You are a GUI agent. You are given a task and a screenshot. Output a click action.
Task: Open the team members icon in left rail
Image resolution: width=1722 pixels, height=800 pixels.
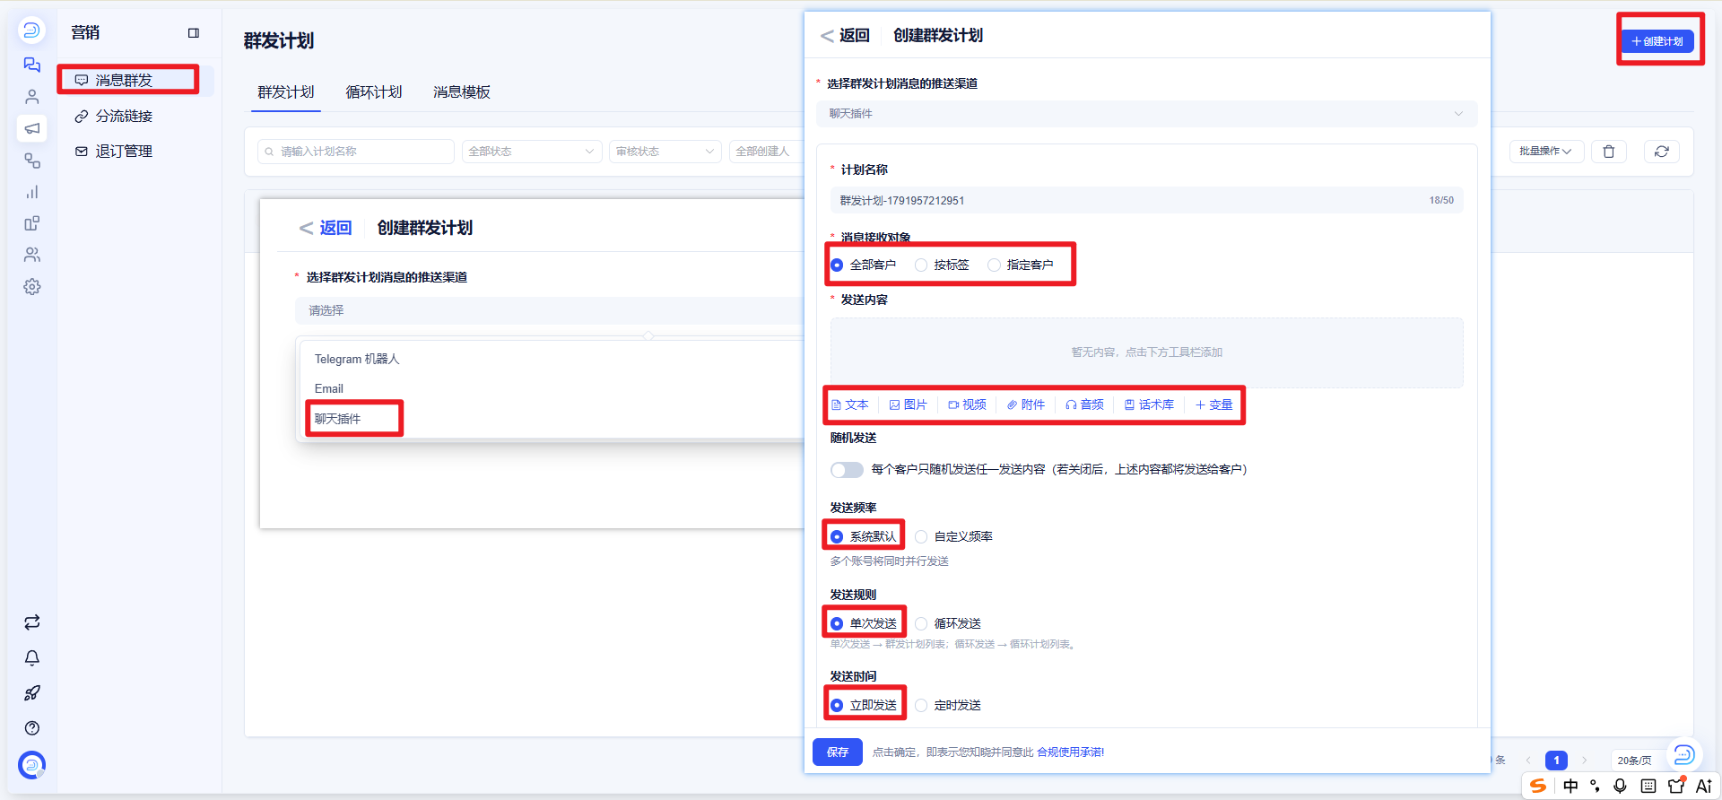coord(32,255)
